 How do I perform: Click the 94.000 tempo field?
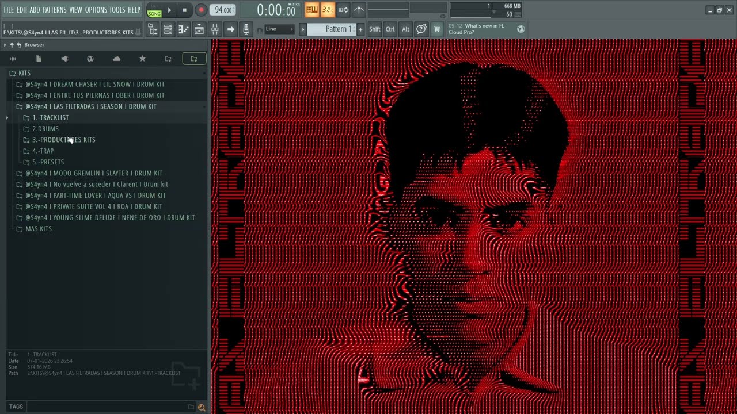pos(223,10)
